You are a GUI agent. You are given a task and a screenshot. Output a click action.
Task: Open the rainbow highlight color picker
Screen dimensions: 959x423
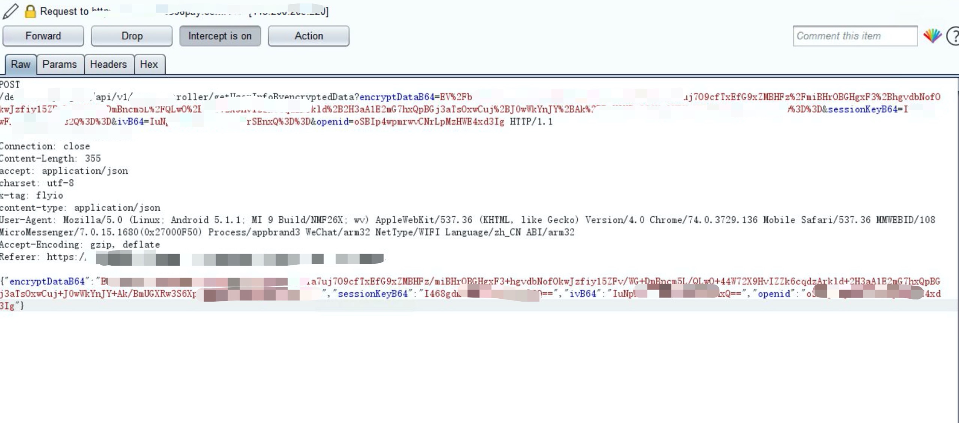click(x=932, y=36)
